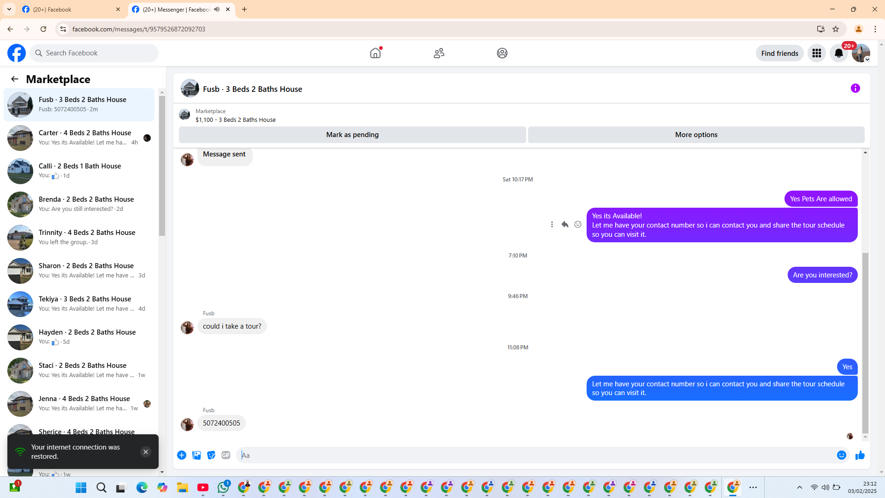The height and width of the screenshot is (498, 885).
Task: Click the Facebook logo
Action: tap(17, 53)
